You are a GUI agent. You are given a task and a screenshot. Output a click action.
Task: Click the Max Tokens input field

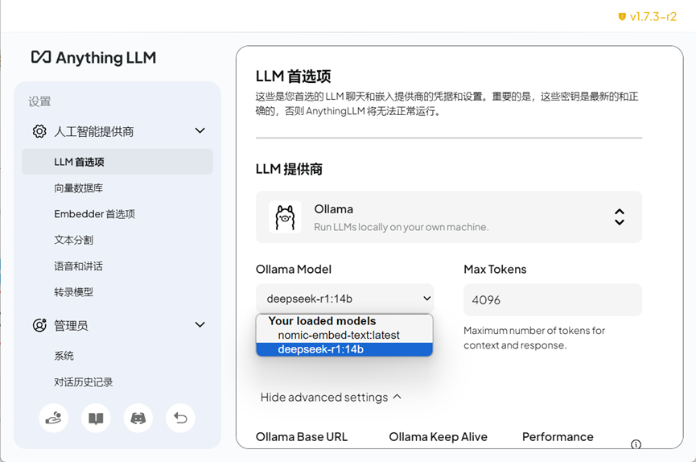[x=553, y=300]
